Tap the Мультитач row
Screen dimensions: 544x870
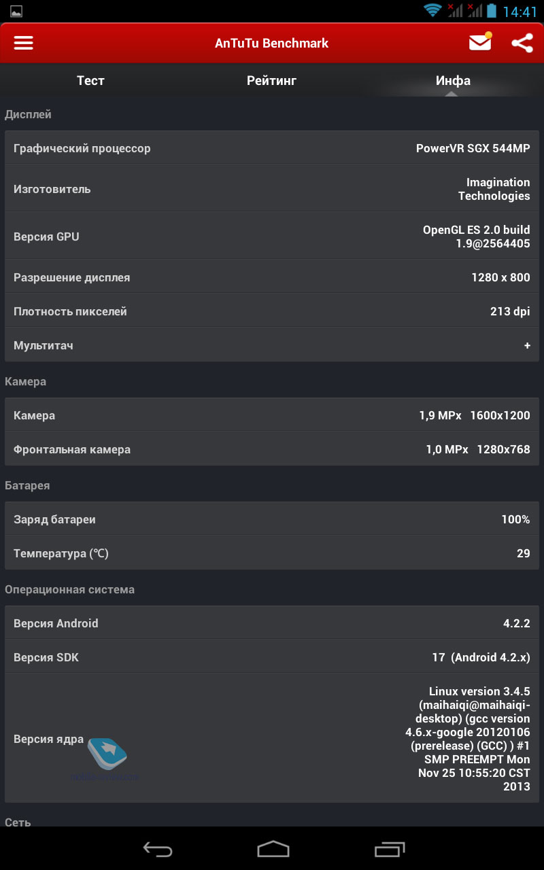272,345
